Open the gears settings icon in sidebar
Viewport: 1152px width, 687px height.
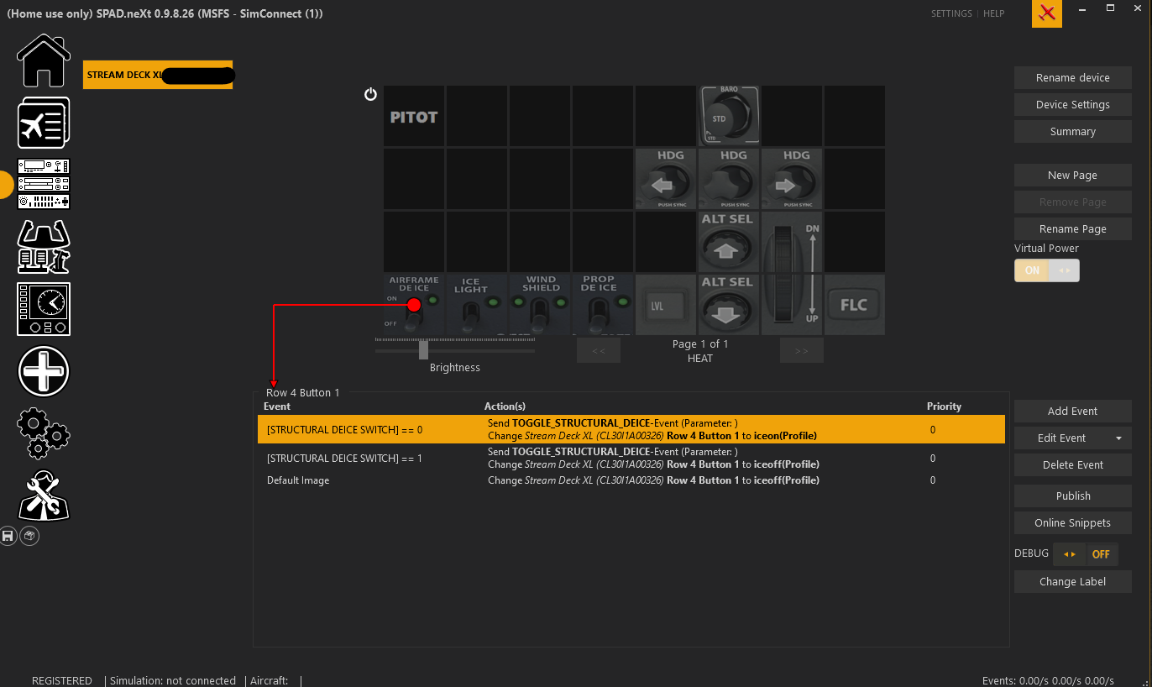coord(44,433)
